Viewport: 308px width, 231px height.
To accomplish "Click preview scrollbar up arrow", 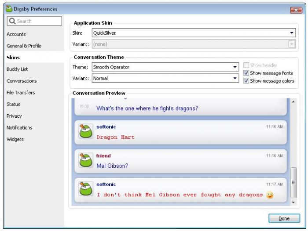I will coord(293,101).
